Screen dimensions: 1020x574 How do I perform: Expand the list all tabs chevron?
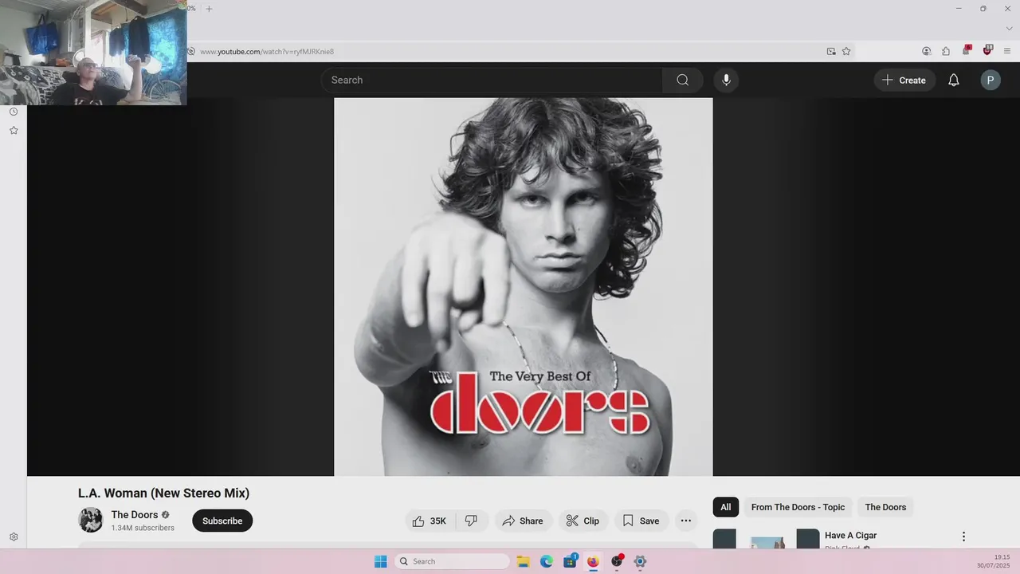[1009, 28]
